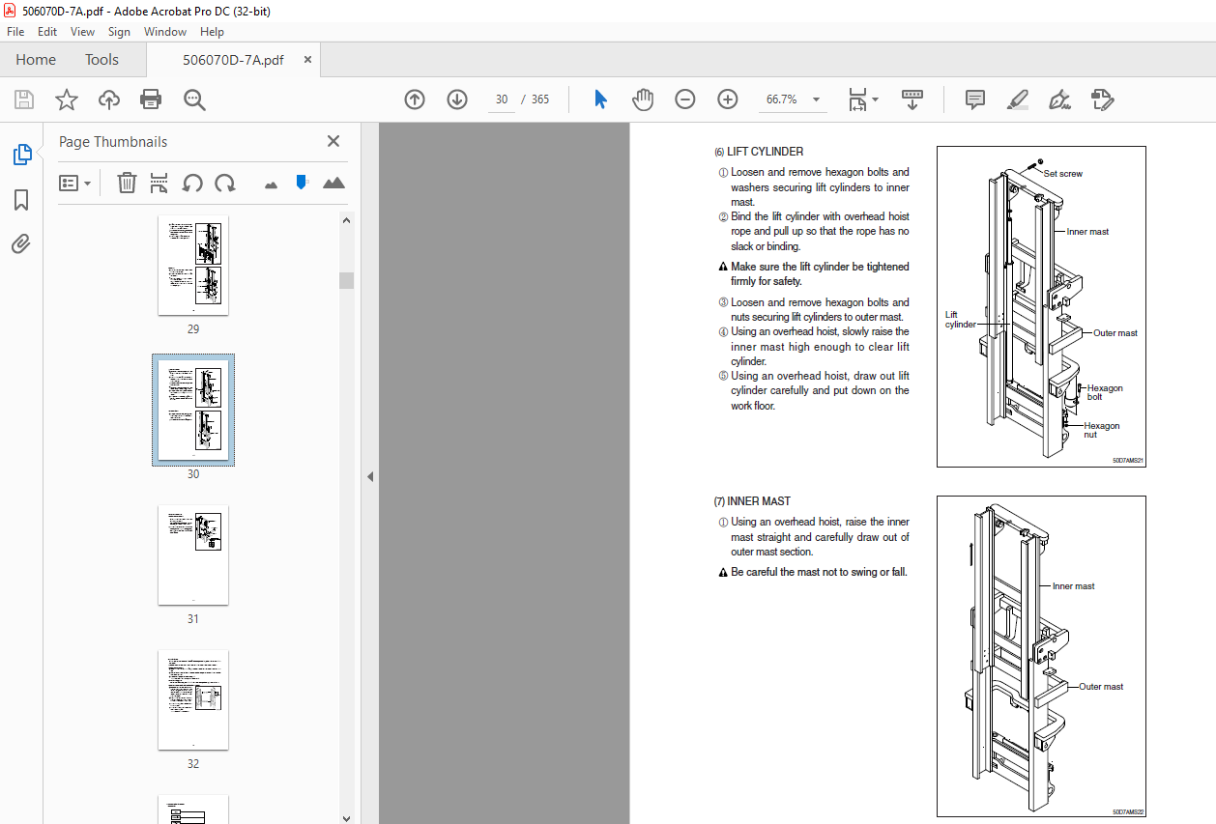Open the Attachments paperclip pane
The image size is (1216, 824).
(x=21, y=244)
